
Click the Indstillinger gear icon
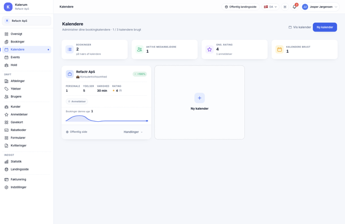coord(6,187)
